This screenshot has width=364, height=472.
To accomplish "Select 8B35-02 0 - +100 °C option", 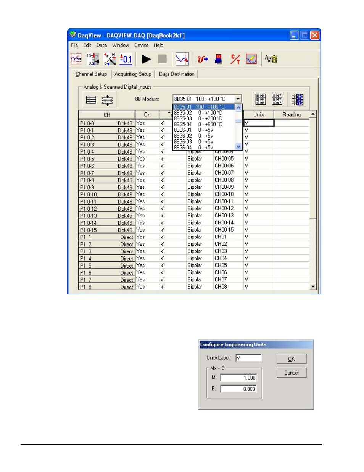I will click(x=204, y=113).
